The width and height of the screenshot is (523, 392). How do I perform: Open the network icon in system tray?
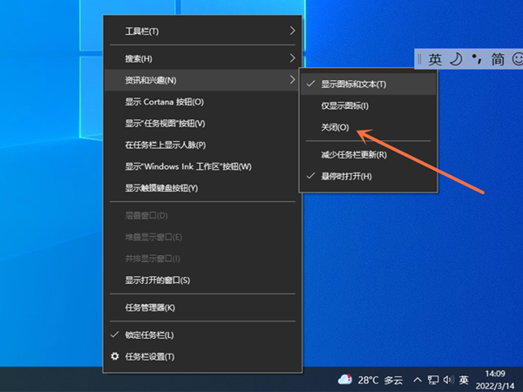tap(432, 380)
